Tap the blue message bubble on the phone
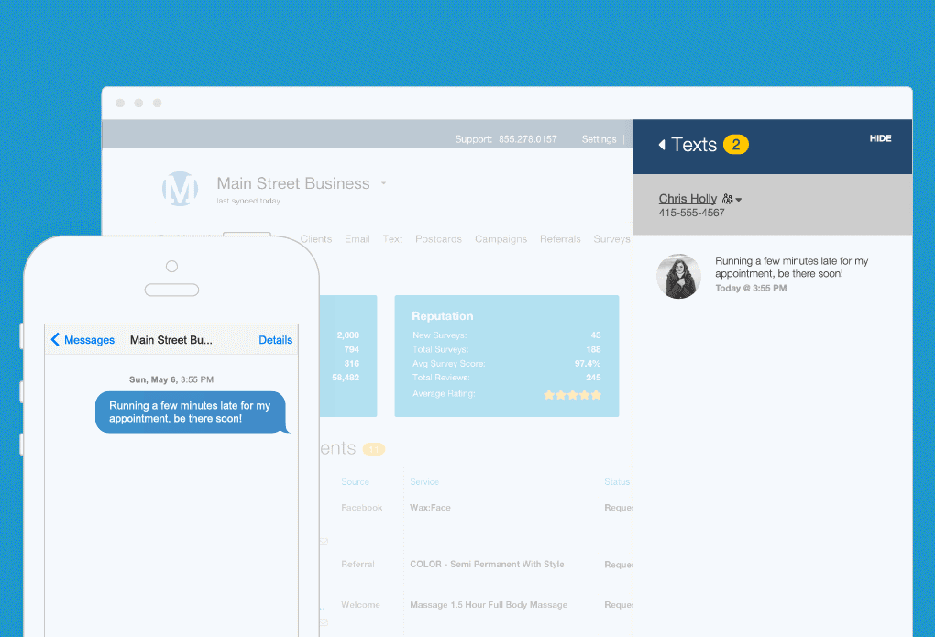This screenshot has height=637, width=935. click(191, 412)
